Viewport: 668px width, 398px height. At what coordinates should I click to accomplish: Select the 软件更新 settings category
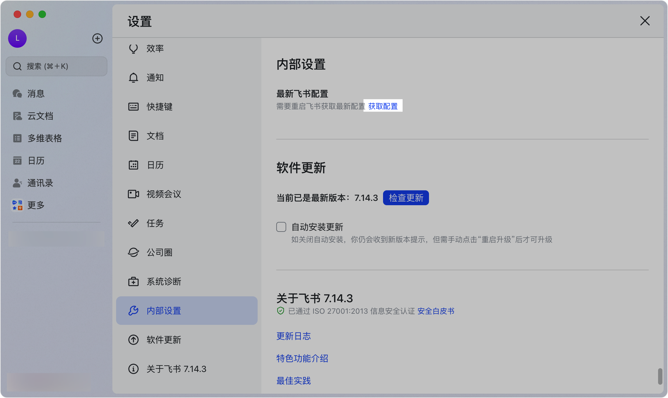187,340
